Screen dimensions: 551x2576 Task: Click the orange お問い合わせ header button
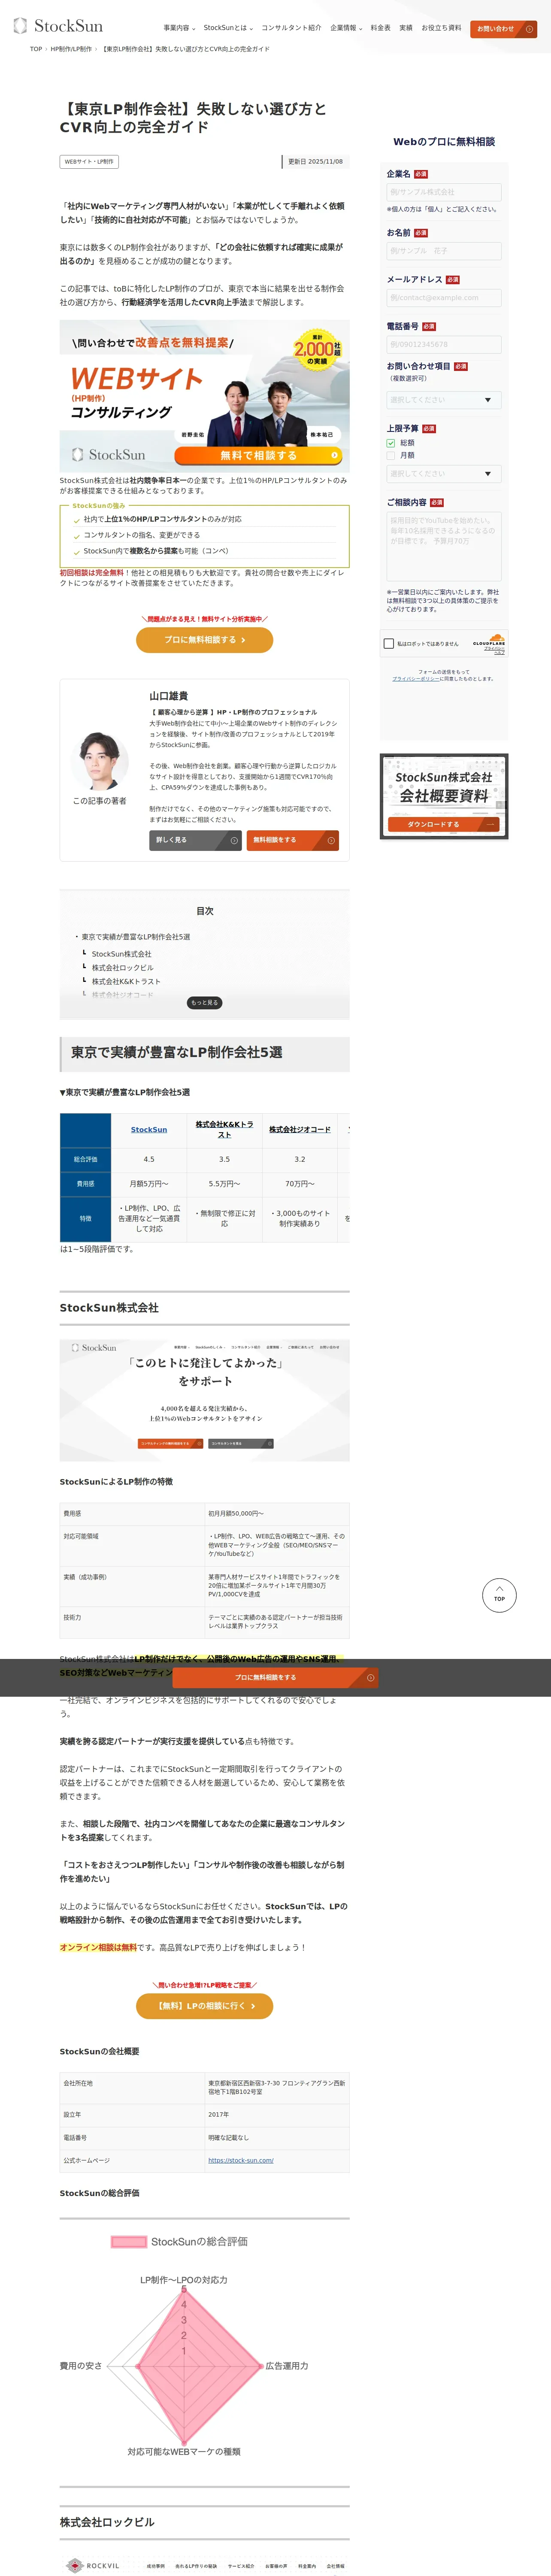coord(503,29)
